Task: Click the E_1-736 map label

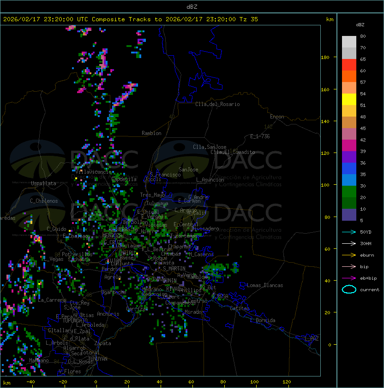Action: coord(260,136)
